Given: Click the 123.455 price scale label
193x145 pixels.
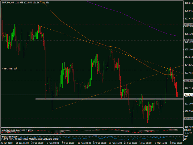Looking at the screenshot, I should pyautogui.click(x=189, y=73).
